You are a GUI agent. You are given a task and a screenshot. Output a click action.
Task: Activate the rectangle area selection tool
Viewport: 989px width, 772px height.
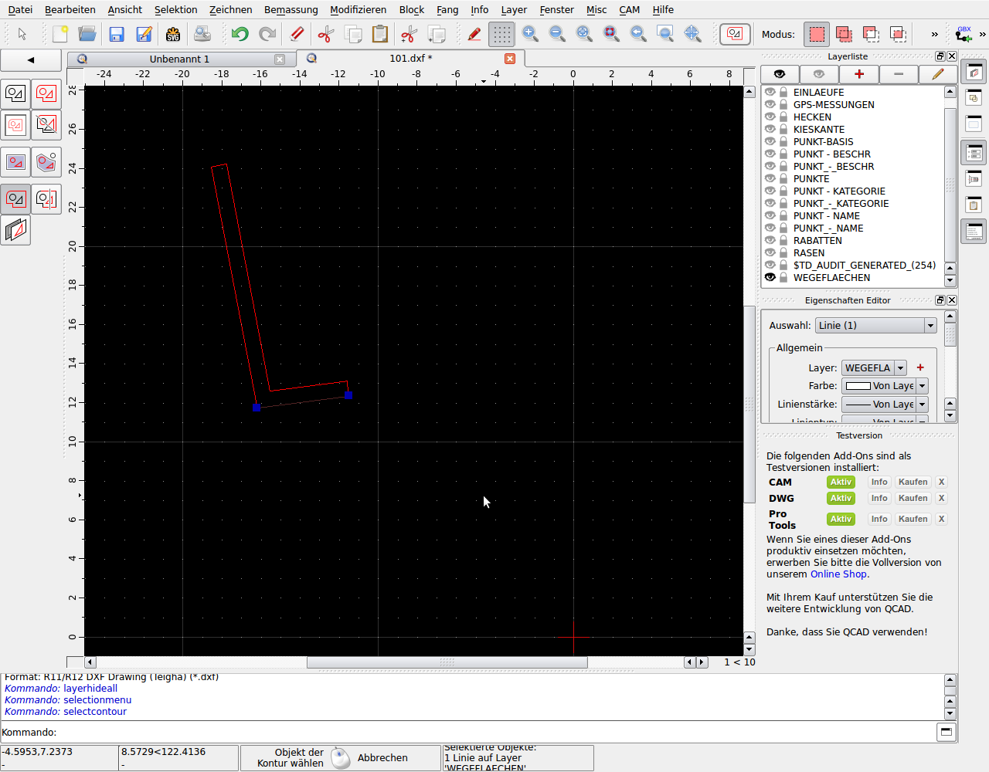15,162
